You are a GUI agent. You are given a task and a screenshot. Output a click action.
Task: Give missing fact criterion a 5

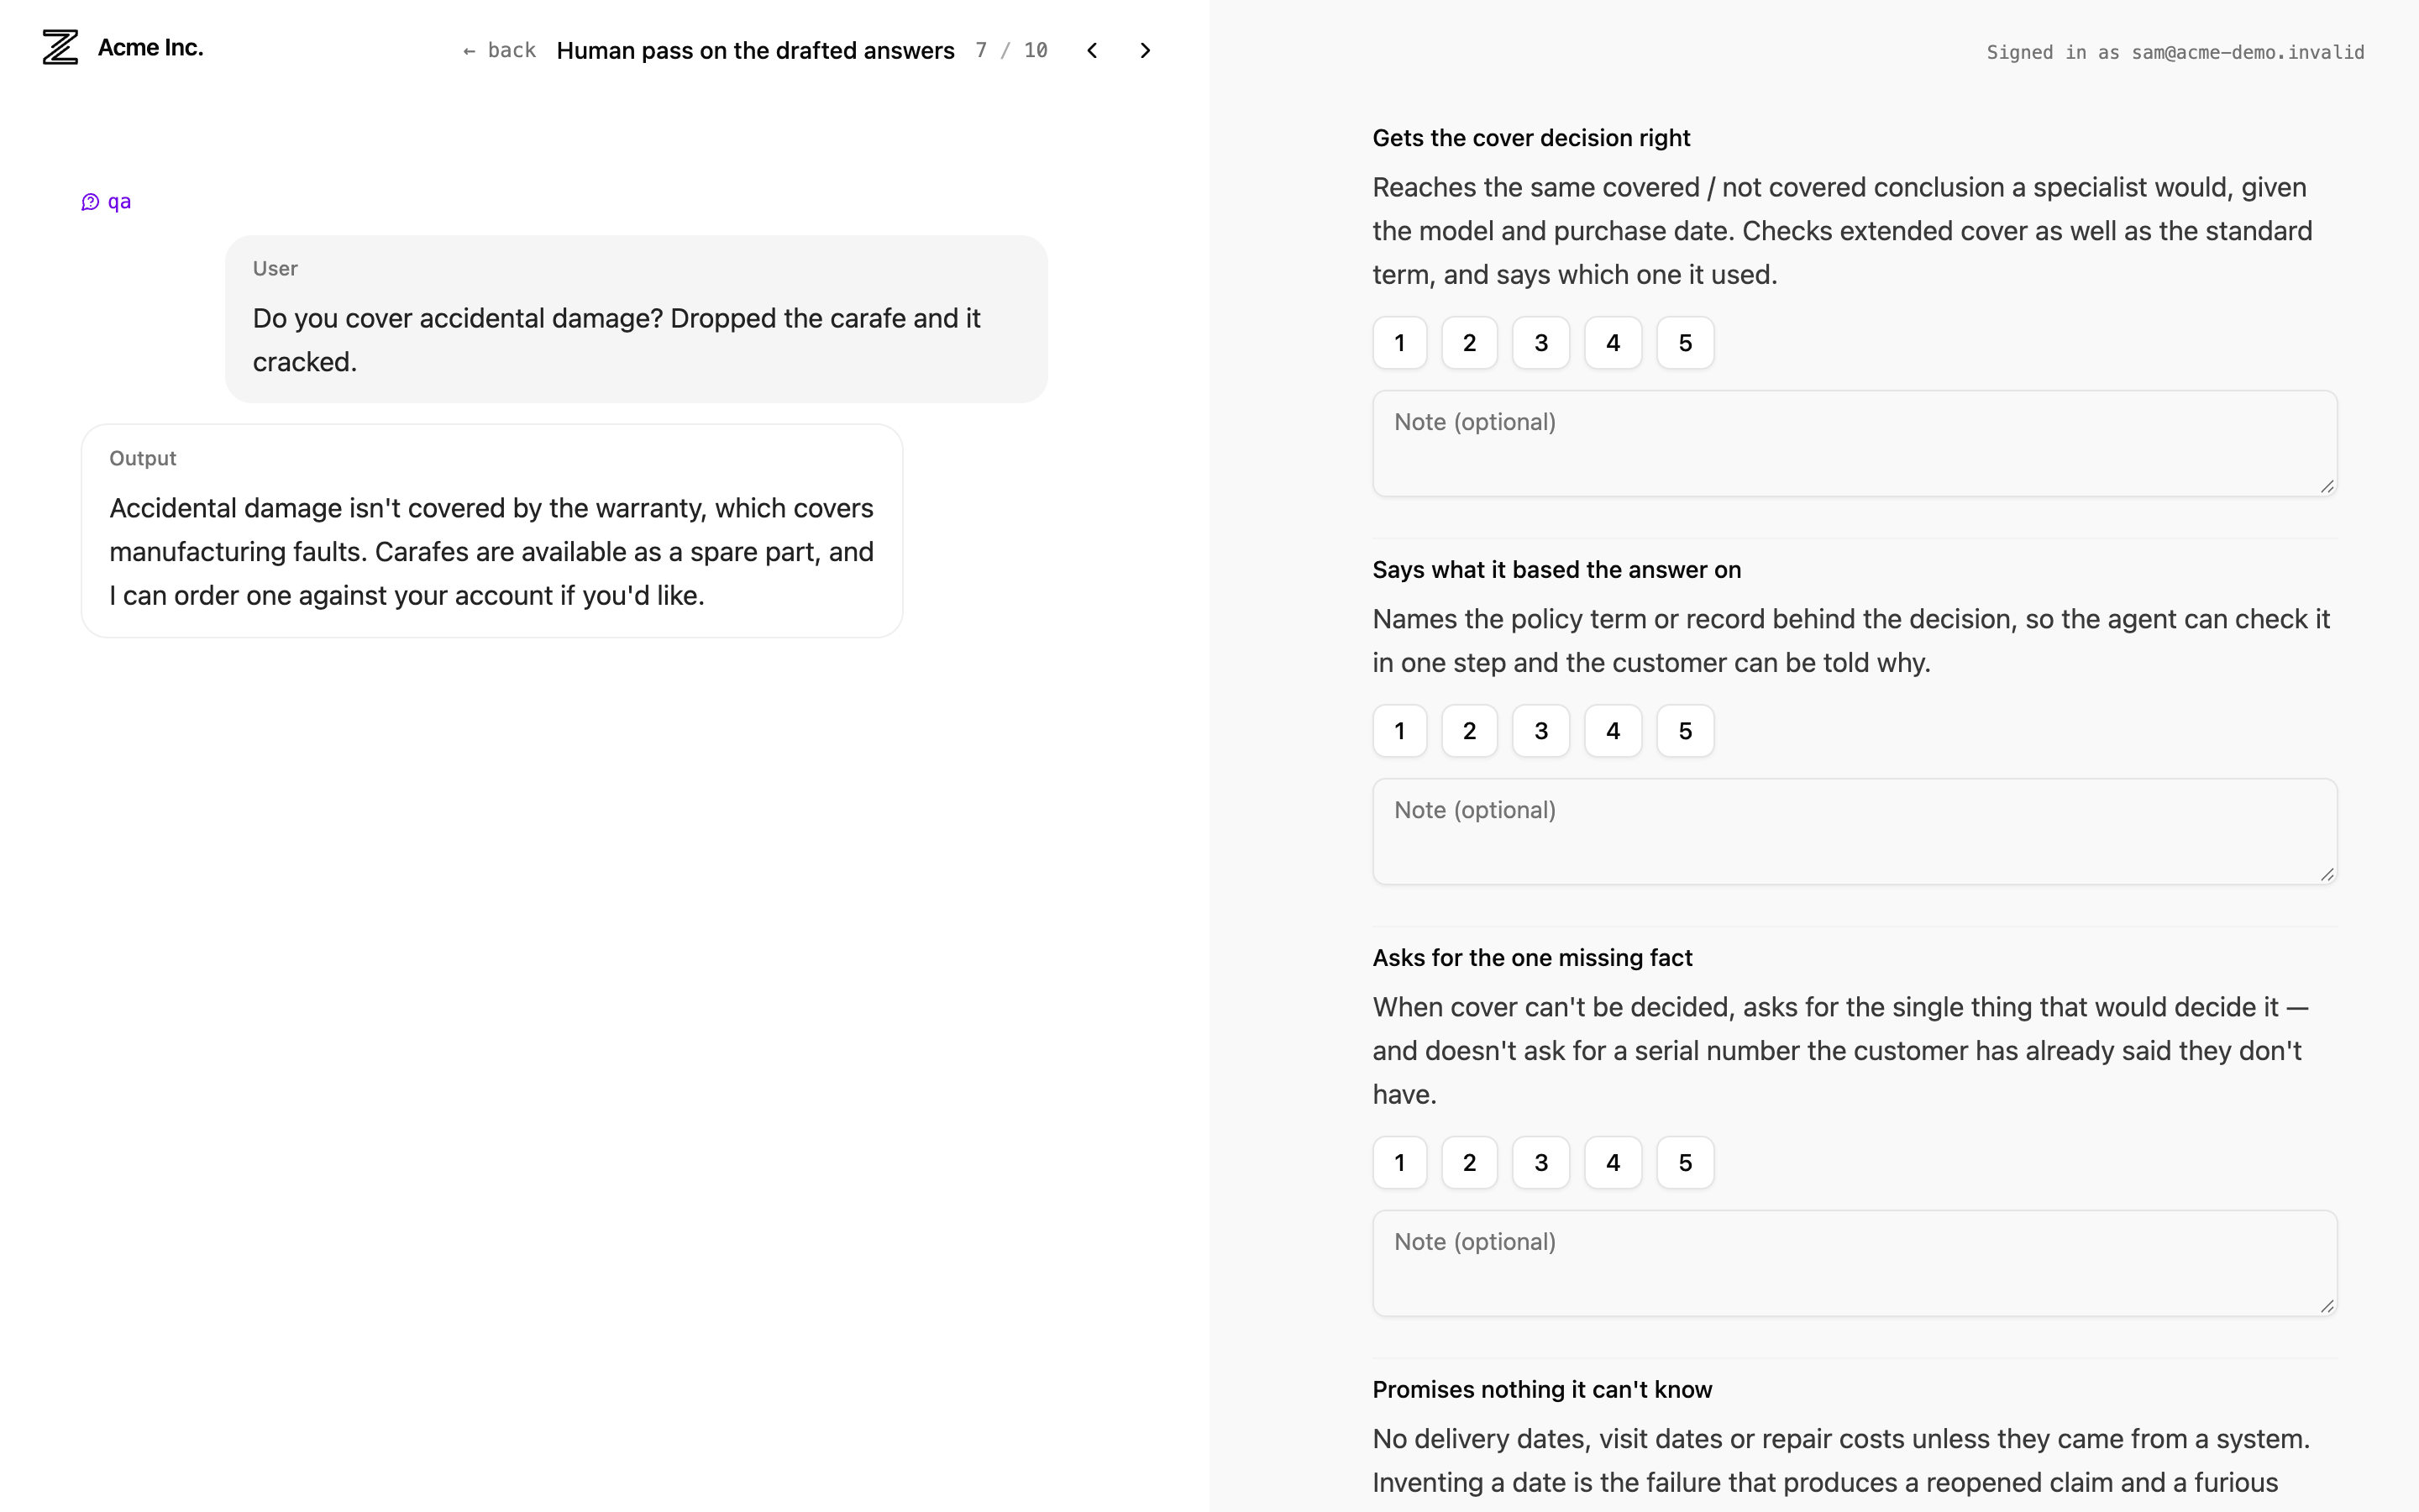[x=1685, y=1163]
